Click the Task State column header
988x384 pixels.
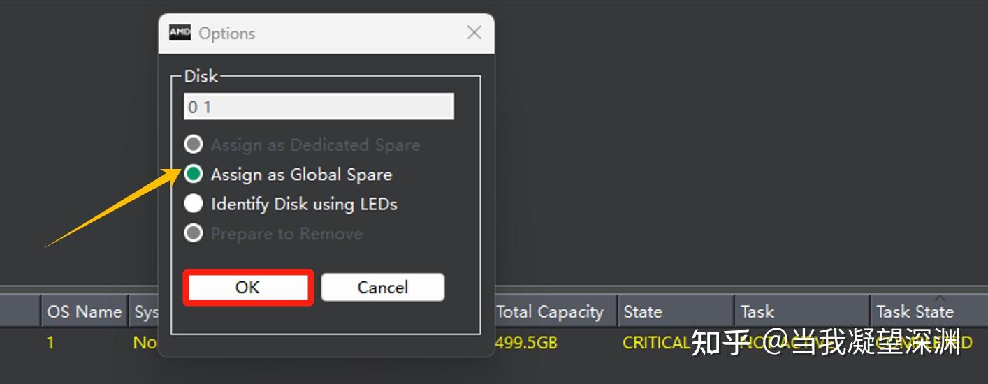point(914,312)
